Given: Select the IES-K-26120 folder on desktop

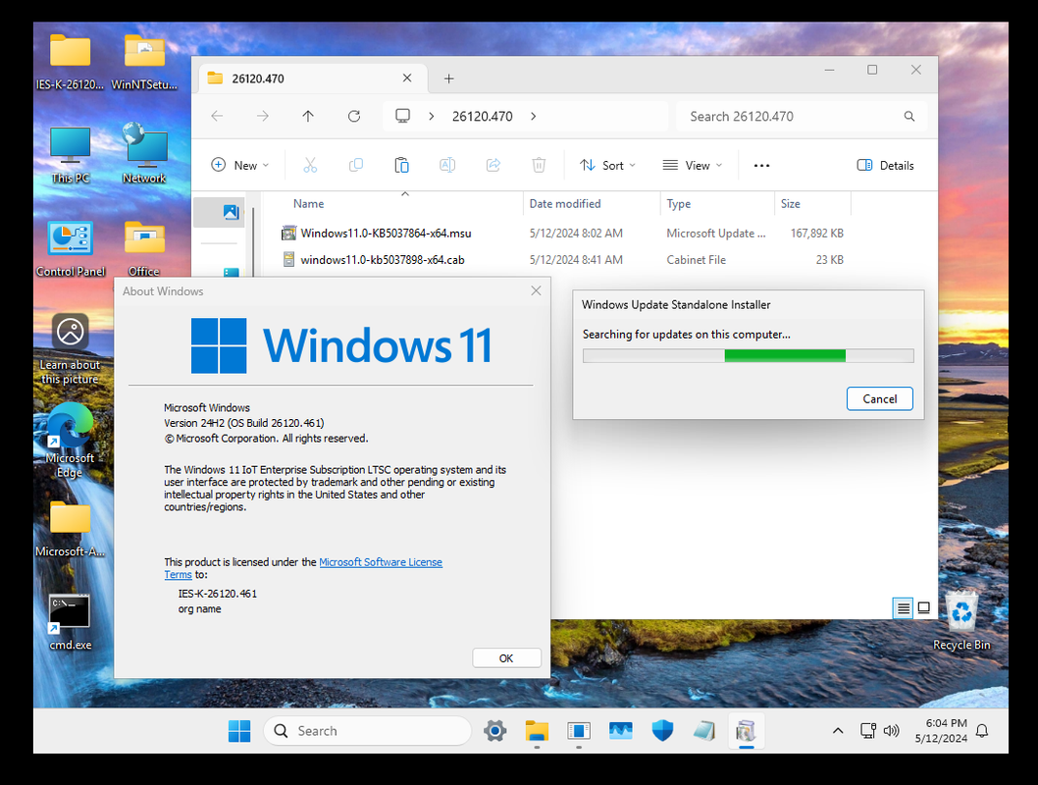Looking at the screenshot, I should point(71,62).
